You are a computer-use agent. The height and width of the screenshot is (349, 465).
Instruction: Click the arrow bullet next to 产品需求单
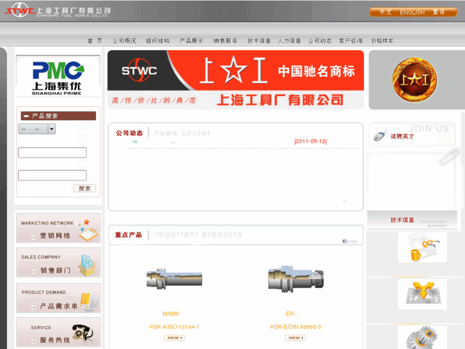click(33, 307)
